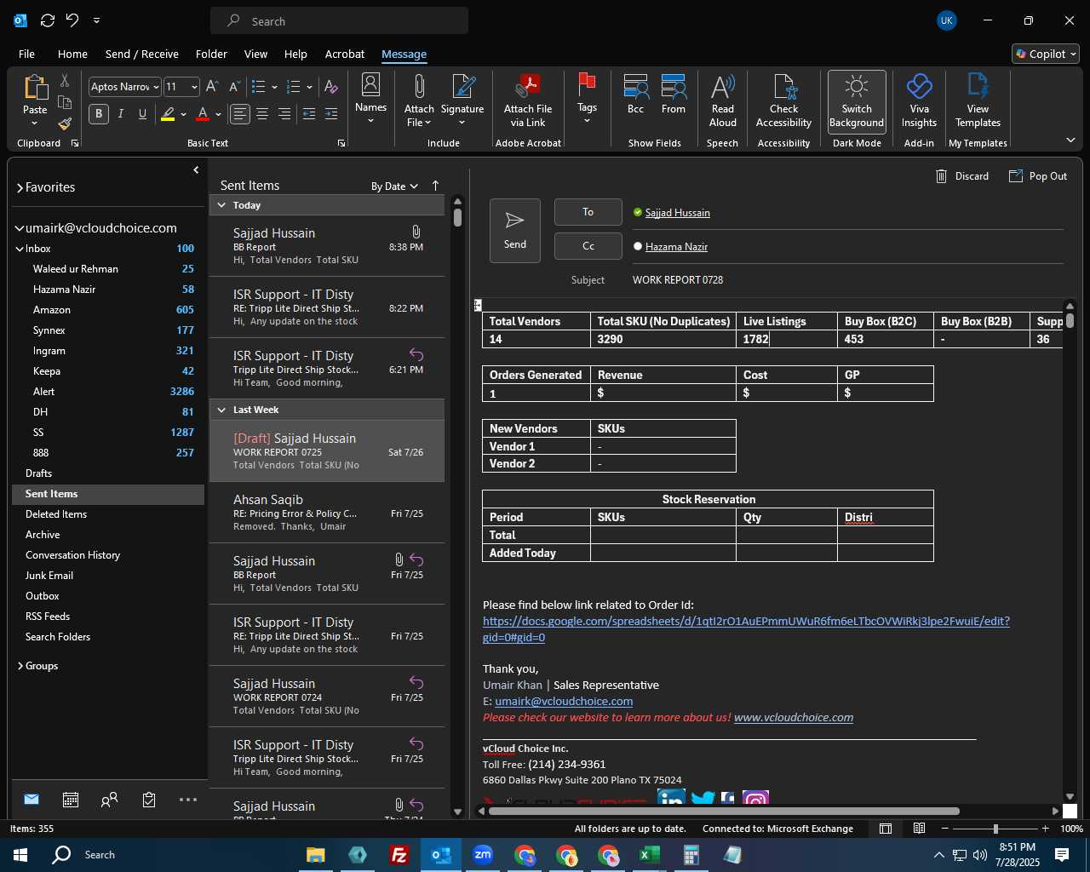The height and width of the screenshot is (872, 1090).
Task: Click the Cc recipients button
Action: coord(588,246)
